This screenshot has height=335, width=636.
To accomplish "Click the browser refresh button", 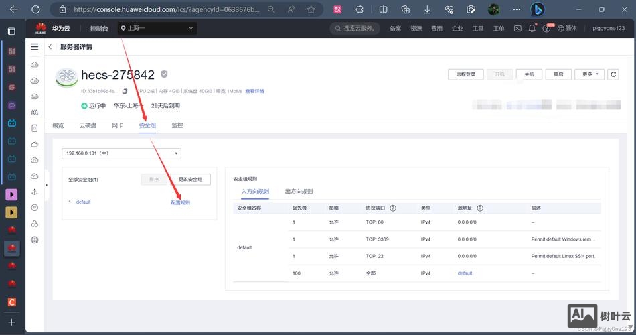I will click(35, 9).
